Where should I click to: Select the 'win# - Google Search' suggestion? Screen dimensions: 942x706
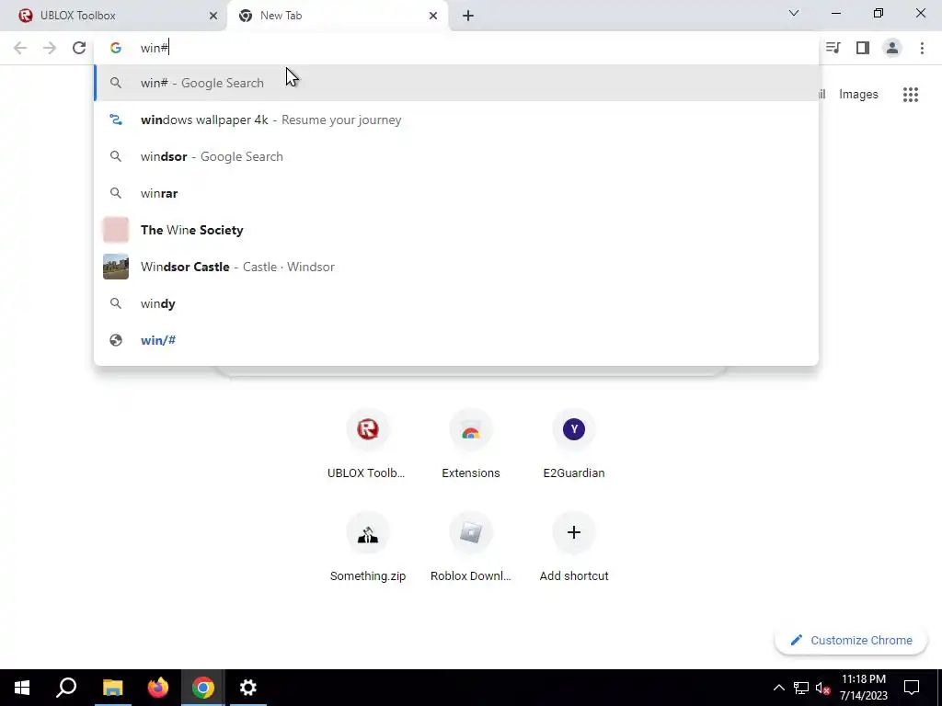(x=456, y=83)
